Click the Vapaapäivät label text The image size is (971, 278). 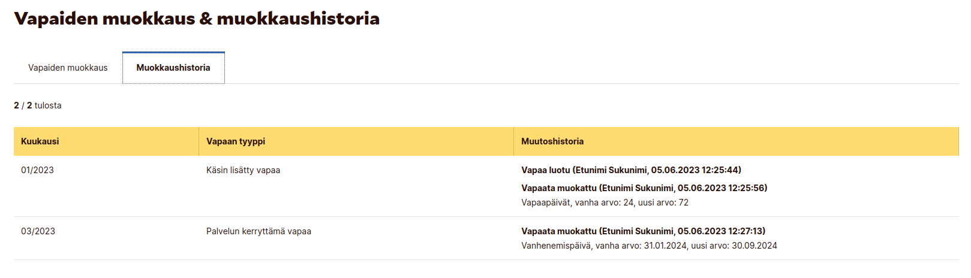tap(546, 203)
